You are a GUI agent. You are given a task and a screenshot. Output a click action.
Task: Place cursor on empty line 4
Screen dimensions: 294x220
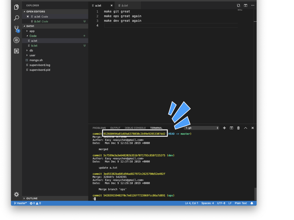[x=171, y=25]
